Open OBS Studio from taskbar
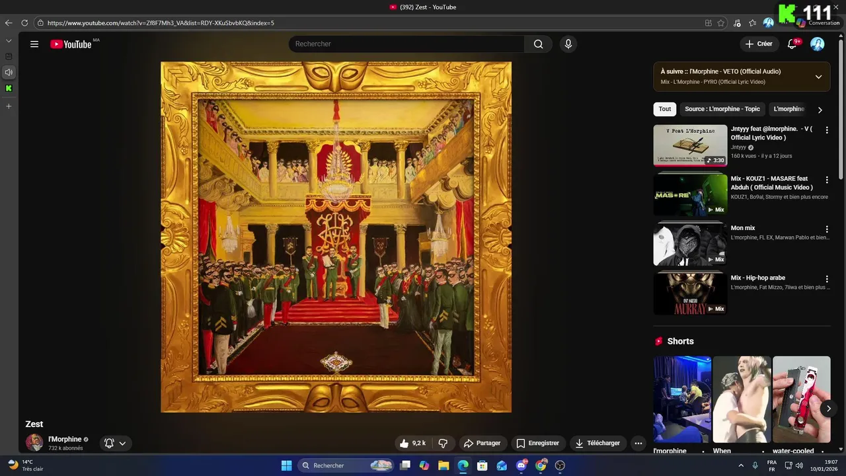This screenshot has width=846, height=476. point(560,465)
